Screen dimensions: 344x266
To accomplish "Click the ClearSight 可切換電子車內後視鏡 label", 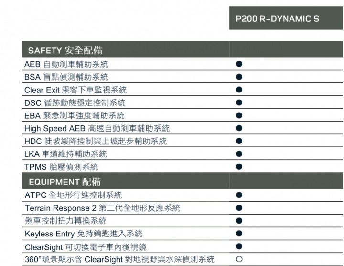I will click(x=86, y=247).
